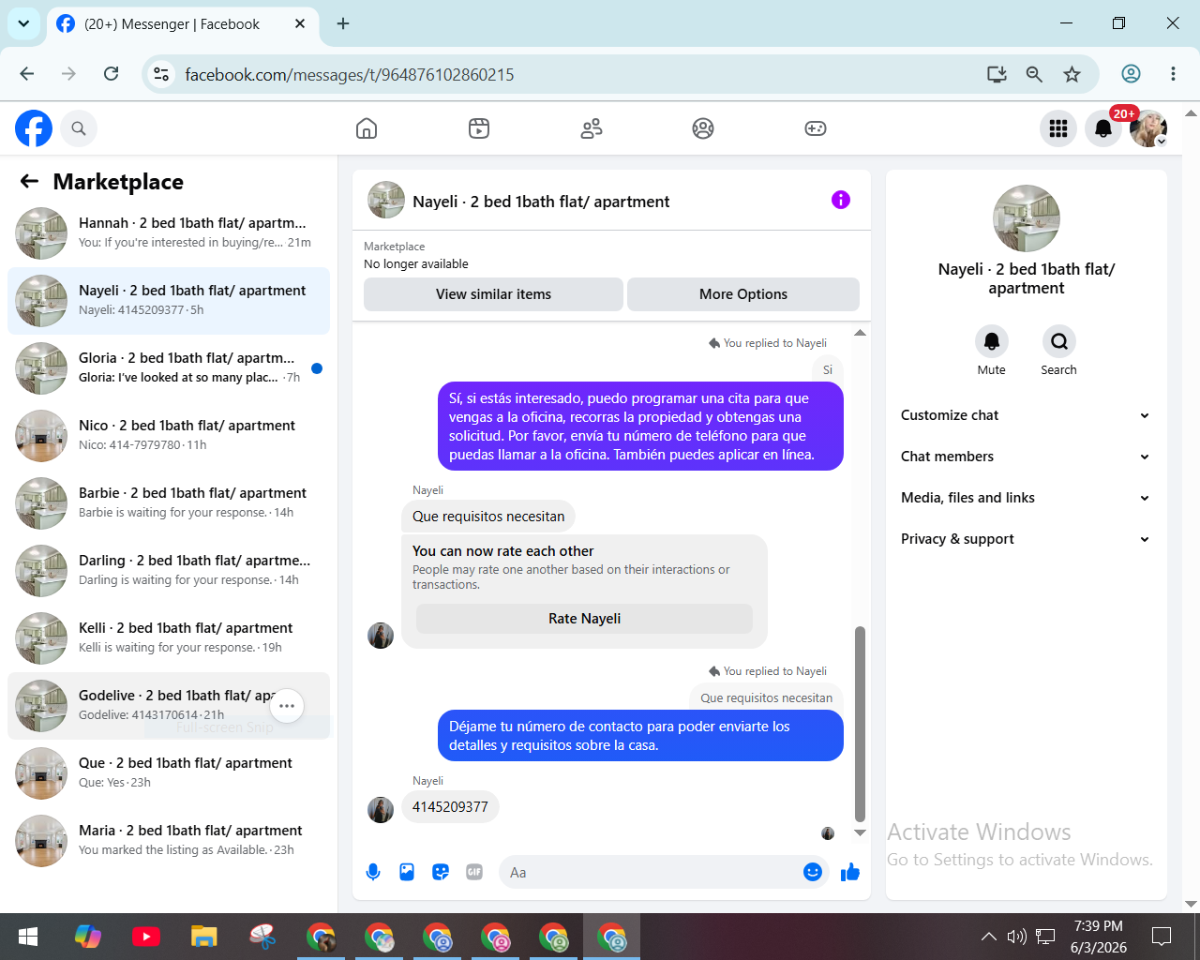Open the Facebook search magnifier

[79, 128]
